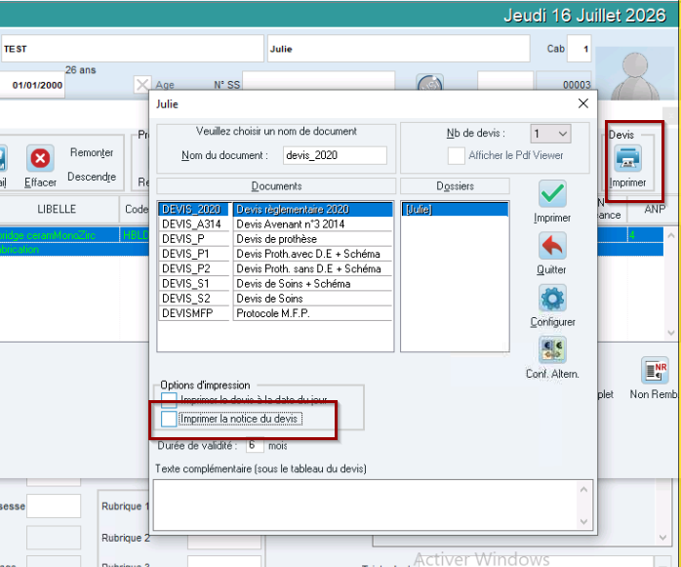Viewport: 681px width, 567px height.
Task: Check Imprimer la notice du devis
Action: click(169, 419)
